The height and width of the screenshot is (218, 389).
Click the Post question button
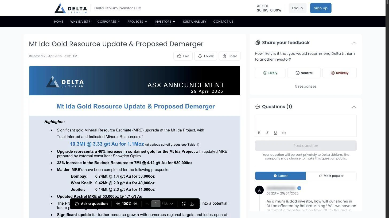pos(306,146)
